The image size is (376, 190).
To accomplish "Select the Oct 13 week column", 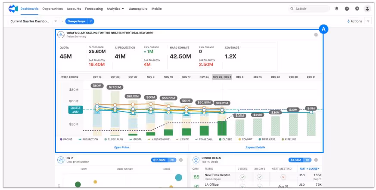I will [x=97, y=77].
